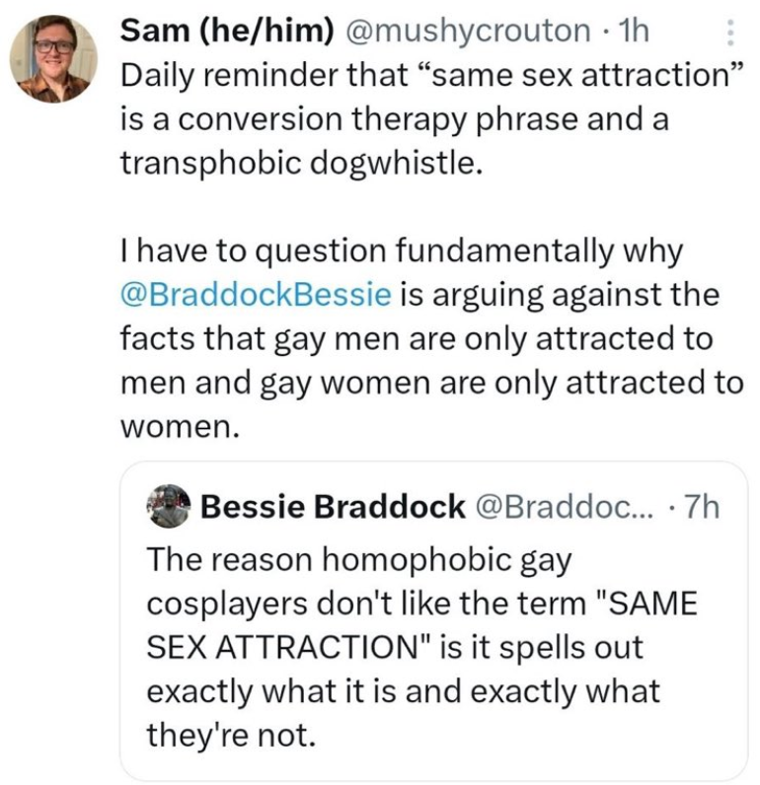
Task: Click the 1h timestamp on Sam's tweet
Action: [x=634, y=31]
